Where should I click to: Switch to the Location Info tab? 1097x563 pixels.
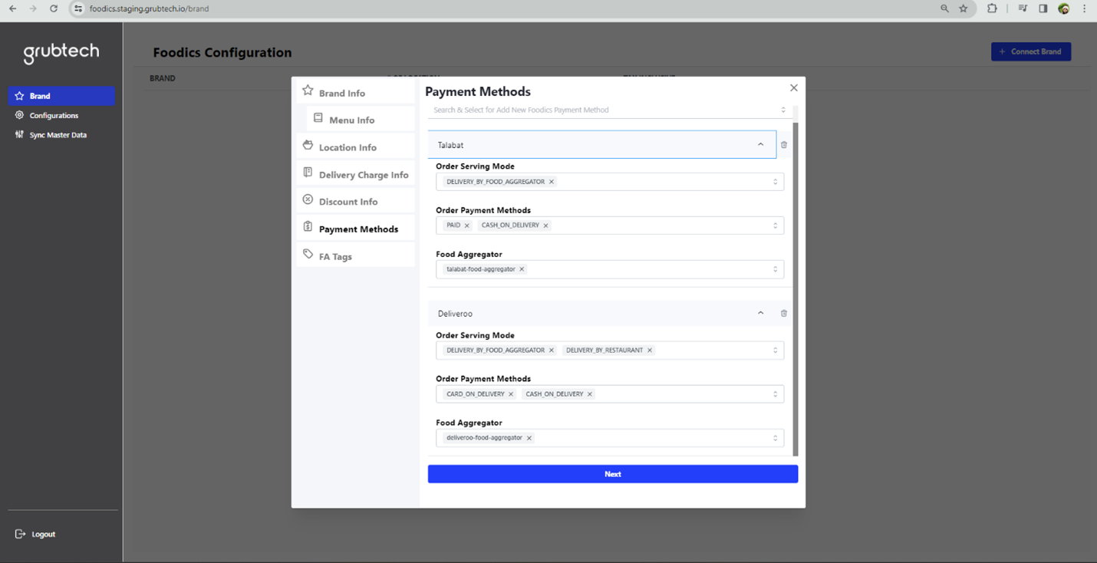point(348,147)
